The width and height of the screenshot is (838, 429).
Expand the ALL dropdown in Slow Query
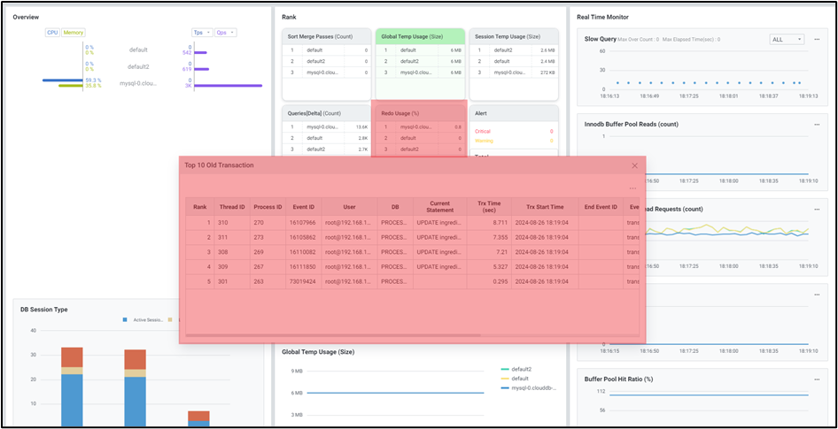coord(786,40)
